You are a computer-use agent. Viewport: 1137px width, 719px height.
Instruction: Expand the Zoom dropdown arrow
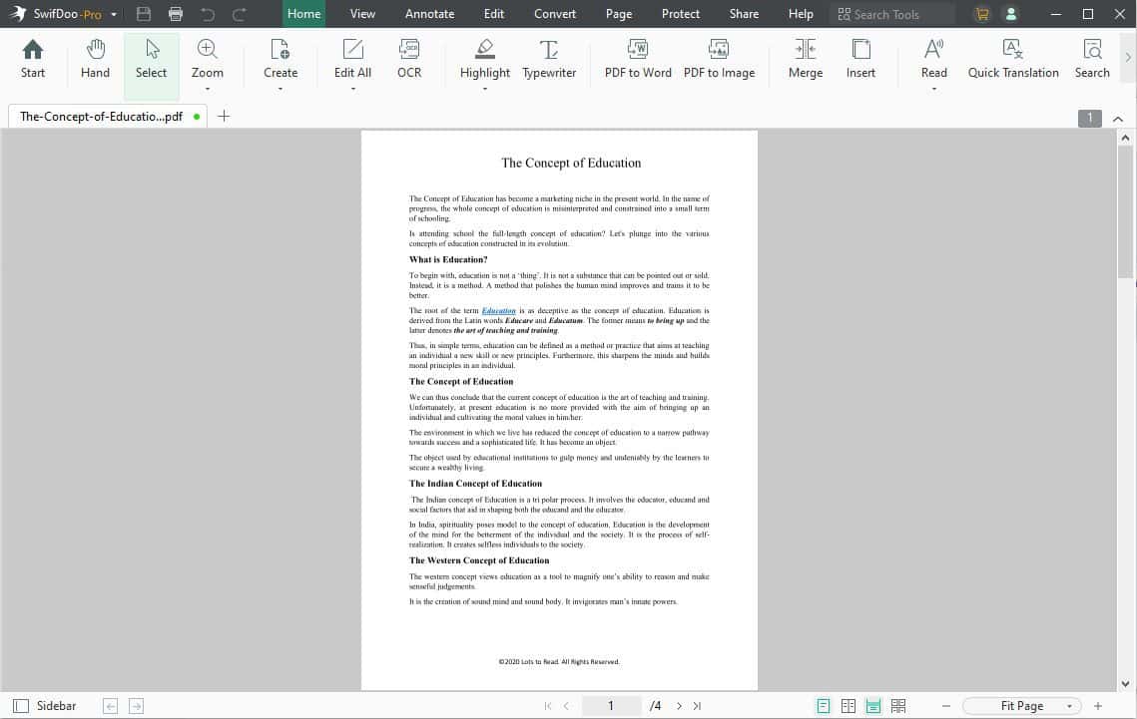(x=208, y=89)
